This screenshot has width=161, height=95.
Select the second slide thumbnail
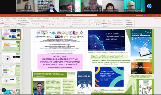[x=11, y=46]
